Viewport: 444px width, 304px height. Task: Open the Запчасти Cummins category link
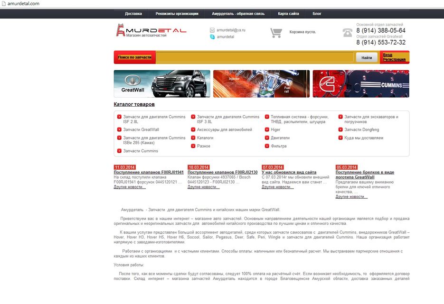pos(141,151)
